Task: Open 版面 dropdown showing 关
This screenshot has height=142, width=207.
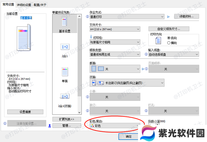Action: tap(115, 69)
